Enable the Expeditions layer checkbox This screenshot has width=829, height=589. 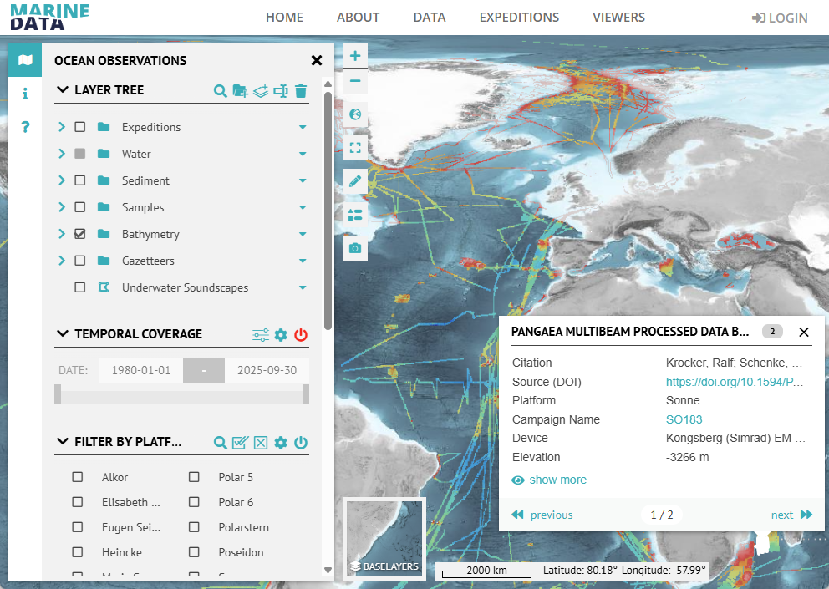pyautogui.click(x=80, y=127)
